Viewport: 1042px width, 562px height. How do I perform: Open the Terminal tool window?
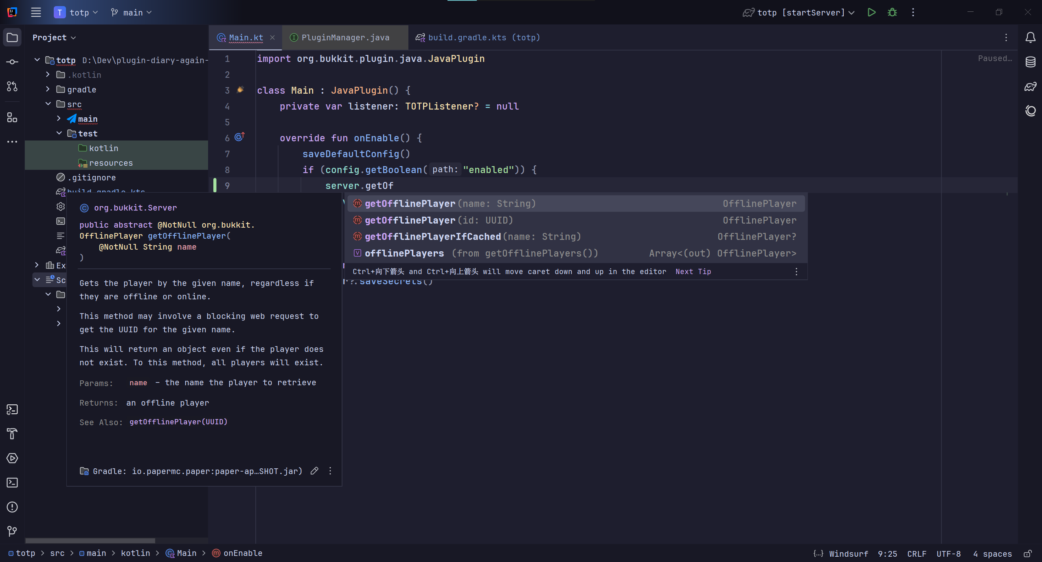pos(12,483)
